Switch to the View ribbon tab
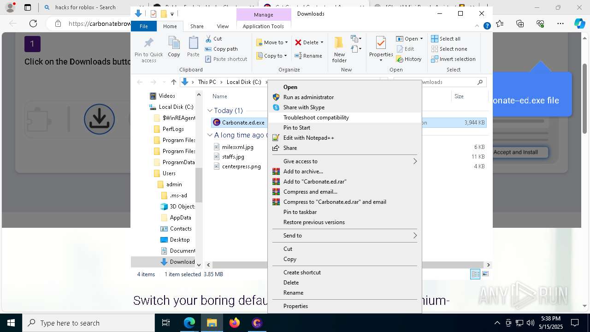This screenshot has width=590, height=332. [223, 26]
